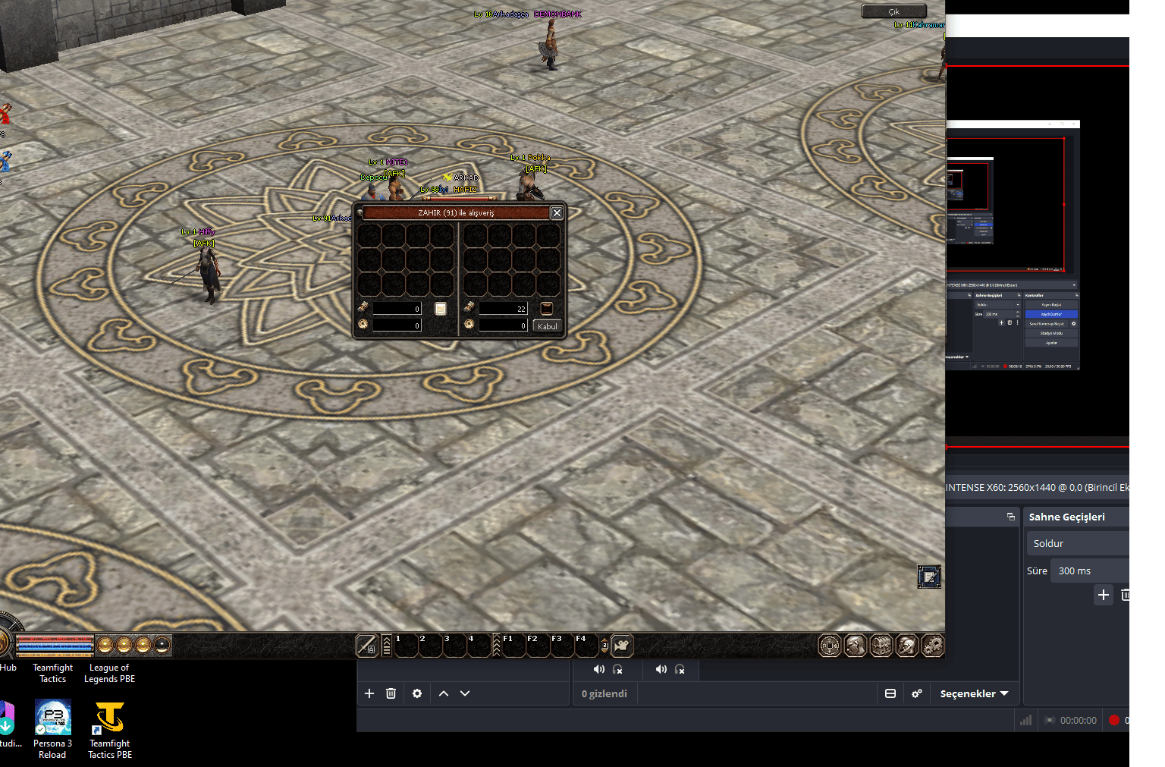Open advanced audio properties gears icon
1165x767 pixels.
pos(917,693)
